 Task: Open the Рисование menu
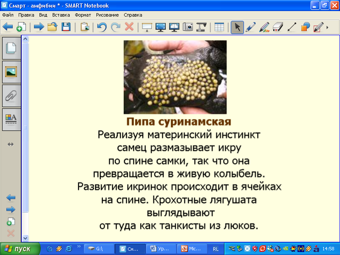pyautogui.click(x=108, y=15)
